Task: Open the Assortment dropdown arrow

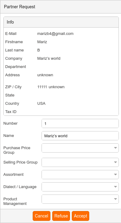Action: (116, 175)
